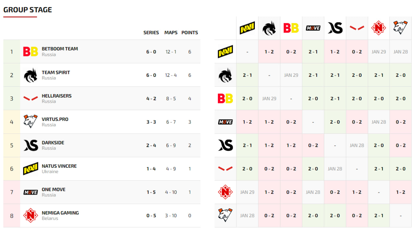Select the GROUP STAGE heading tab

(x=28, y=10)
